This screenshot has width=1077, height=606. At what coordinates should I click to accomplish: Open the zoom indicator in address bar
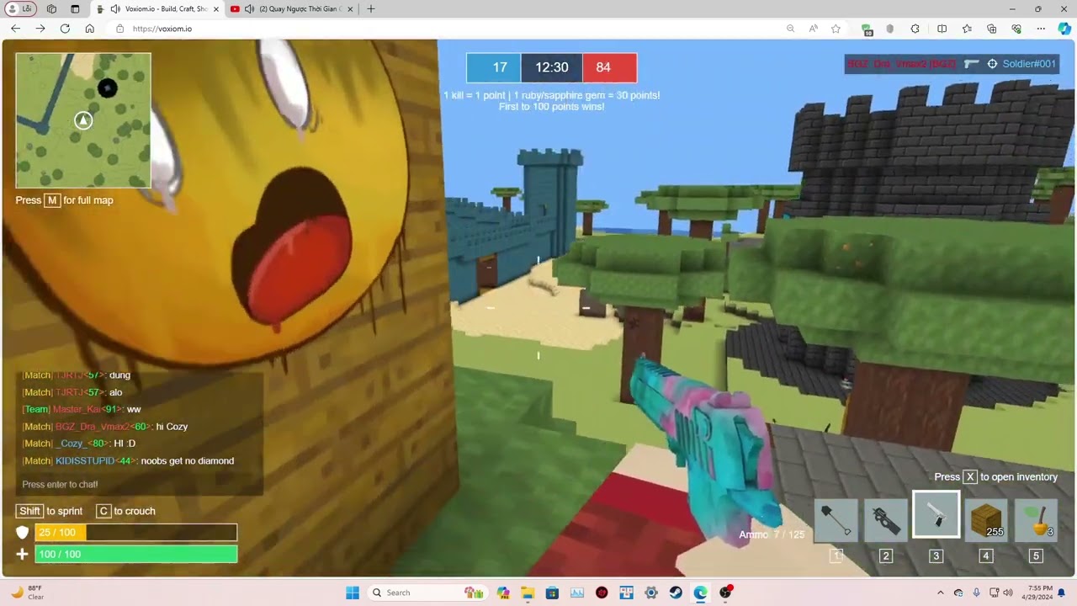point(790,28)
